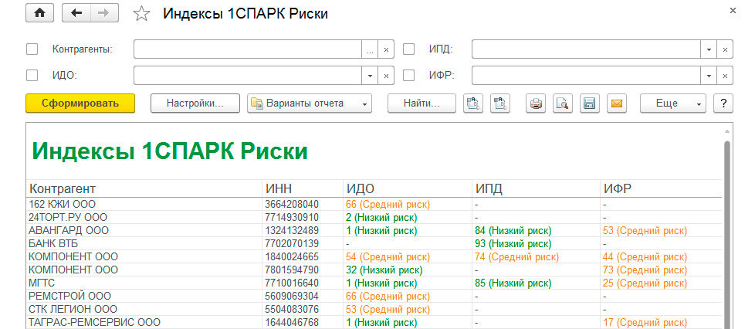Open help with question mark button
The width and height of the screenshot is (755, 329).
click(x=723, y=103)
